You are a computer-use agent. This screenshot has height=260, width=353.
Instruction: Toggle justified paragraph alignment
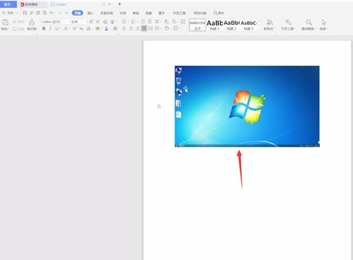[x=144, y=28]
